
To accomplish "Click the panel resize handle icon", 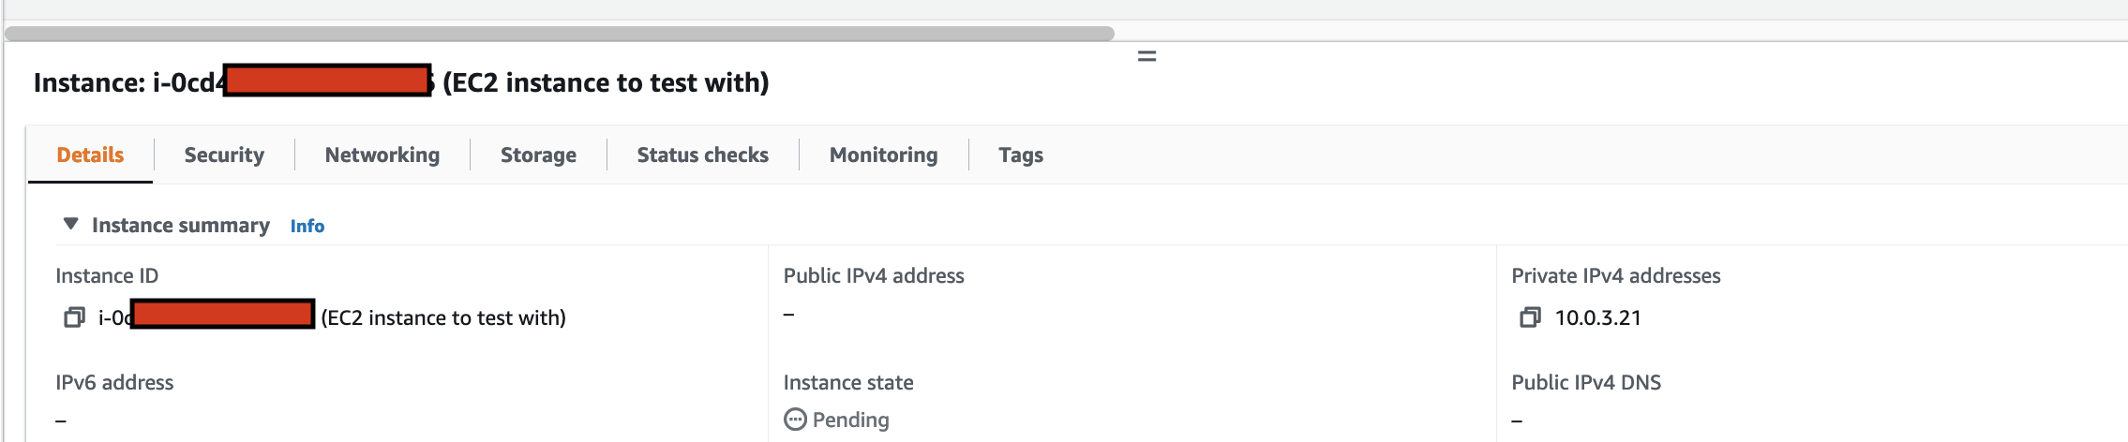I will click(x=1146, y=56).
